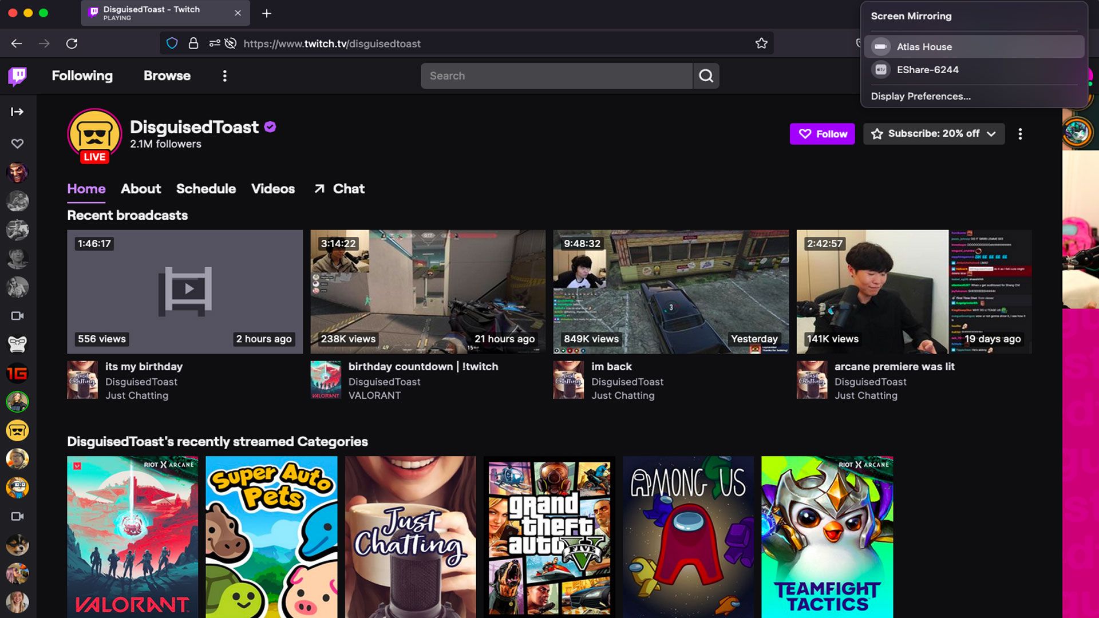Expand the left sidebar with the arrow icon
The image size is (1099, 618).
tap(17, 112)
